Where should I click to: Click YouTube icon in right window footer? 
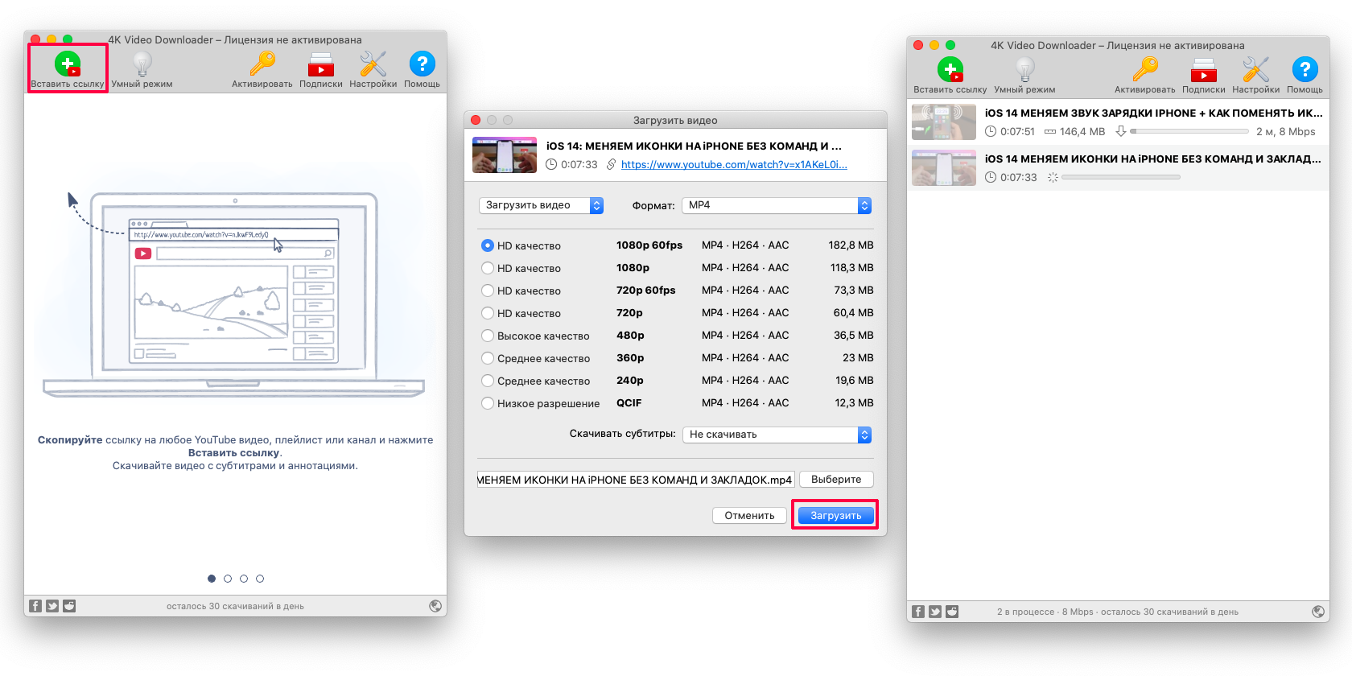pos(952,612)
